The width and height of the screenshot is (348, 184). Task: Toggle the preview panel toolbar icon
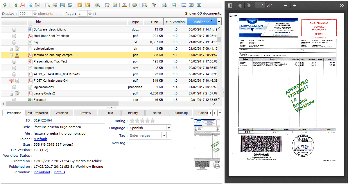pos(199,5)
